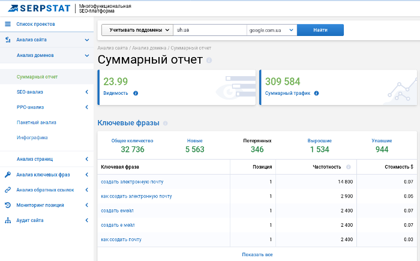Click the info icon beside Ключевые фразы heading
Image resolution: width=420 pixels, height=261 pixels.
pos(165,123)
